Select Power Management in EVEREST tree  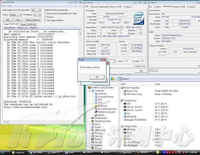(x=107, y=109)
